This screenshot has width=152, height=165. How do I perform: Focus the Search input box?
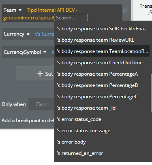[x=71, y=18]
